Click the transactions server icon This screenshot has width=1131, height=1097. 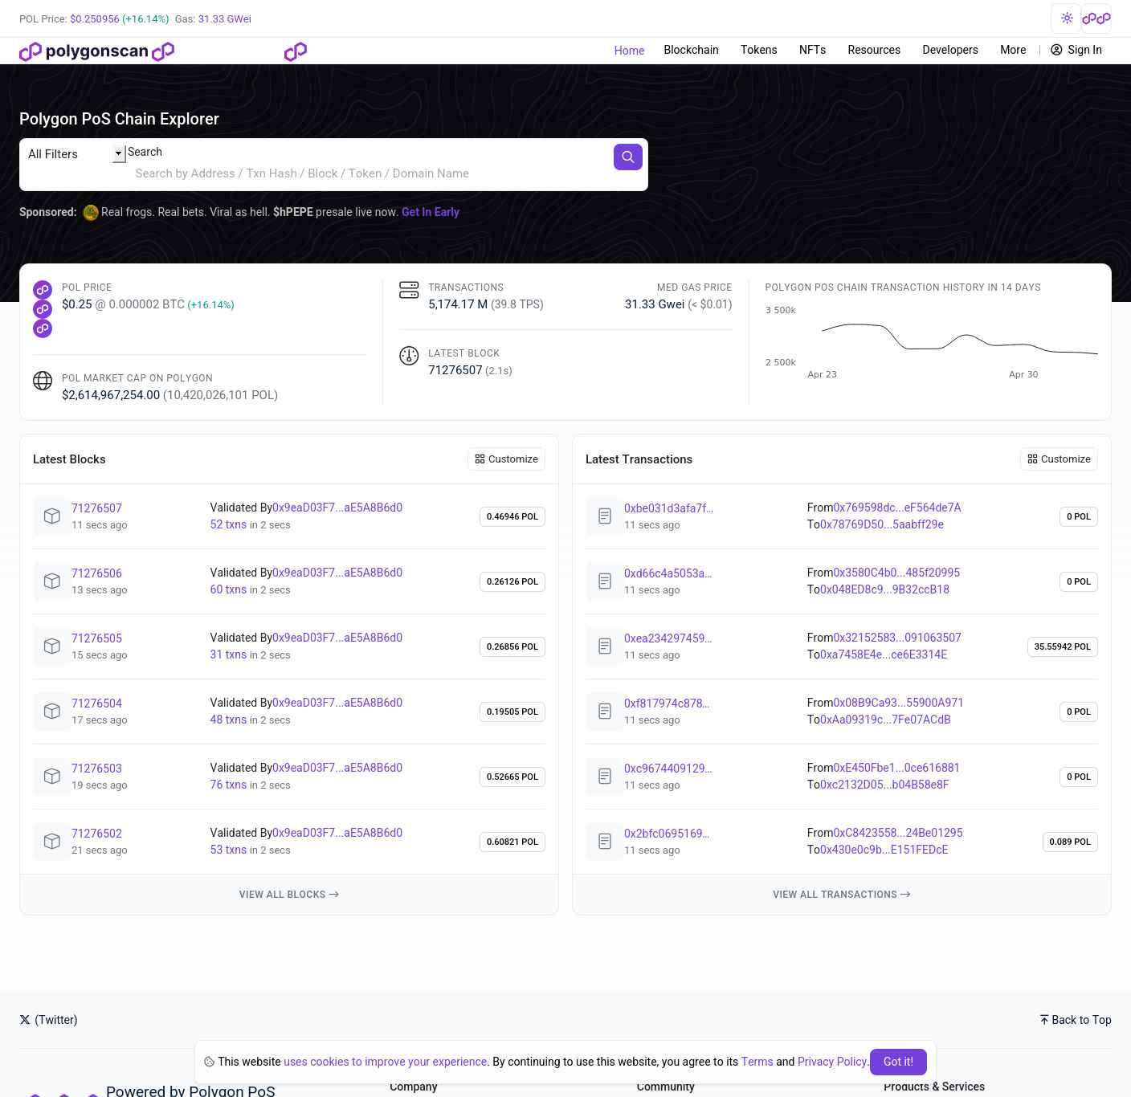tap(409, 290)
